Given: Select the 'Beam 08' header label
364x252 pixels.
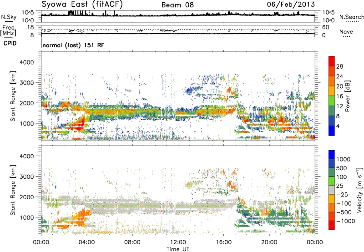Looking at the screenshot, I should click(x=177, y=5).
